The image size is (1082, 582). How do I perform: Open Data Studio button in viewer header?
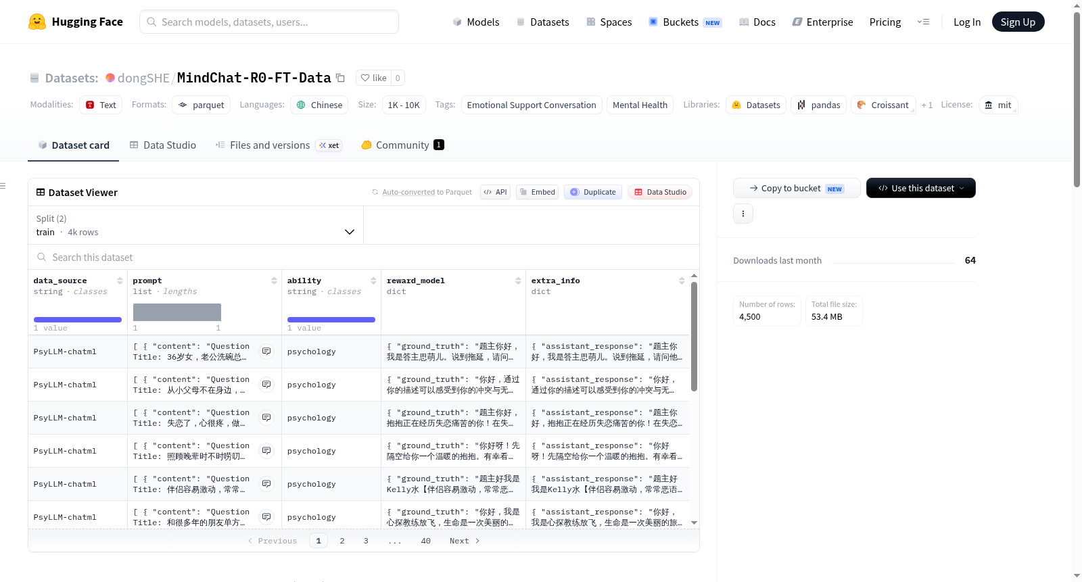(660, 192)
